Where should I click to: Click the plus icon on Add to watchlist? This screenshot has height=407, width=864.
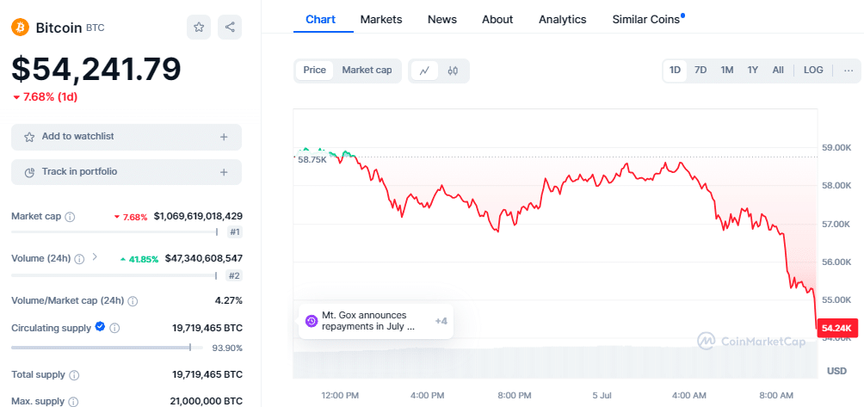coord(224,137)
